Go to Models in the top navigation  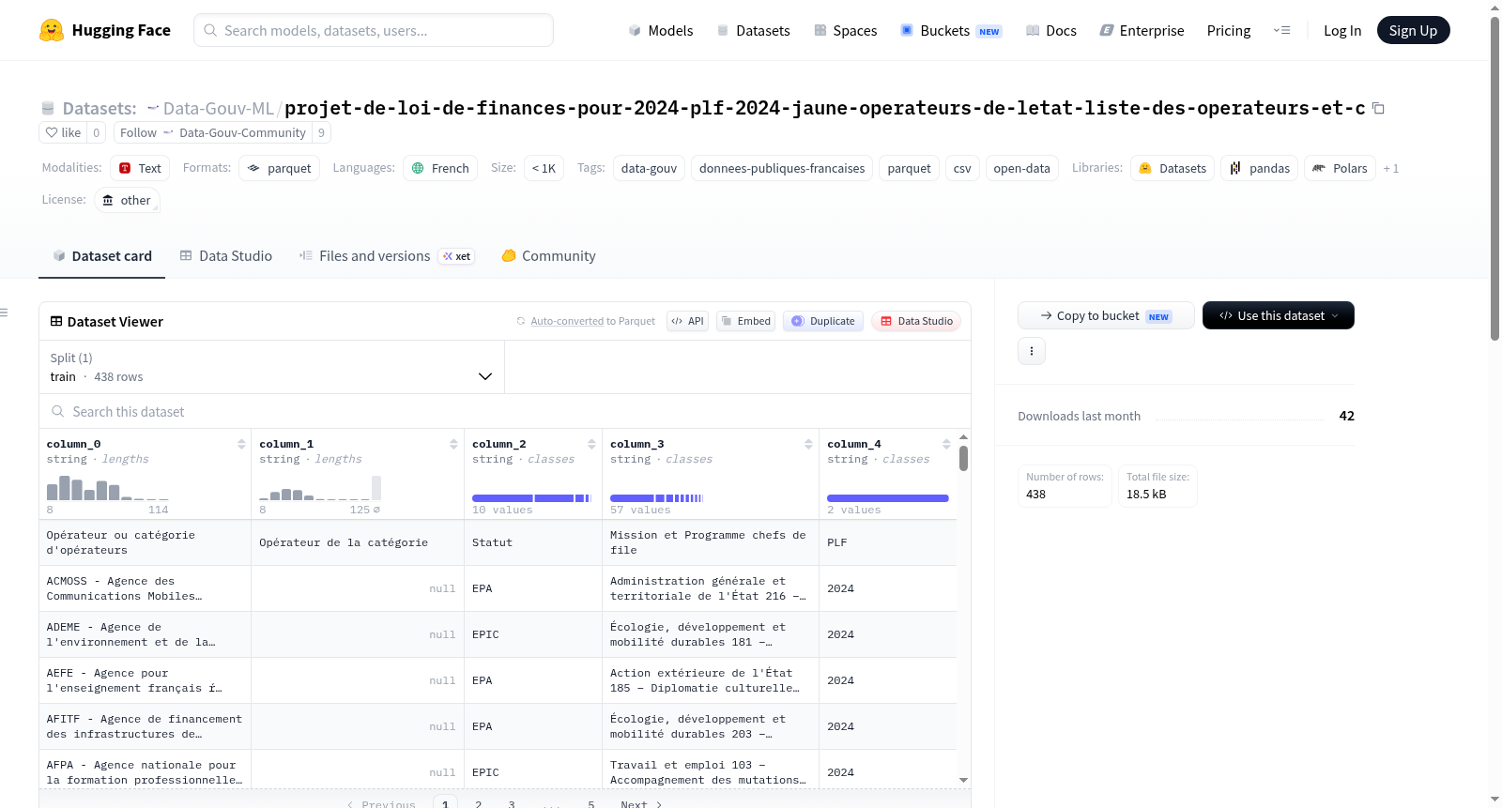click(661, 30)
